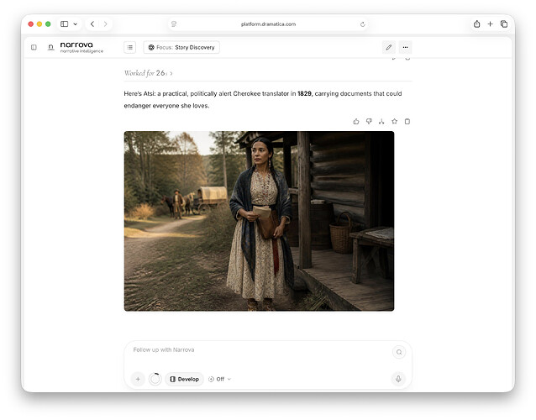Toggle the Develop mode button

pyautogui.click(x=184, y=379)
